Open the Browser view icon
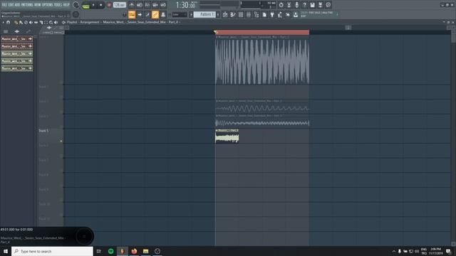 [x=256, y=14]
